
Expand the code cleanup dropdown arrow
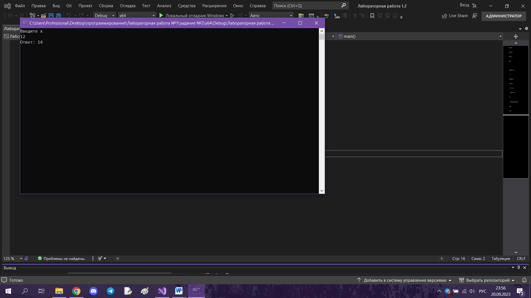point(105,259)
